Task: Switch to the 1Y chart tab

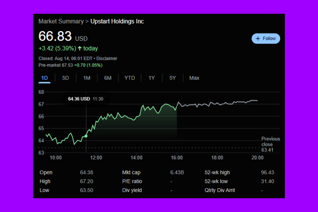Action: (x=151, y=78)
